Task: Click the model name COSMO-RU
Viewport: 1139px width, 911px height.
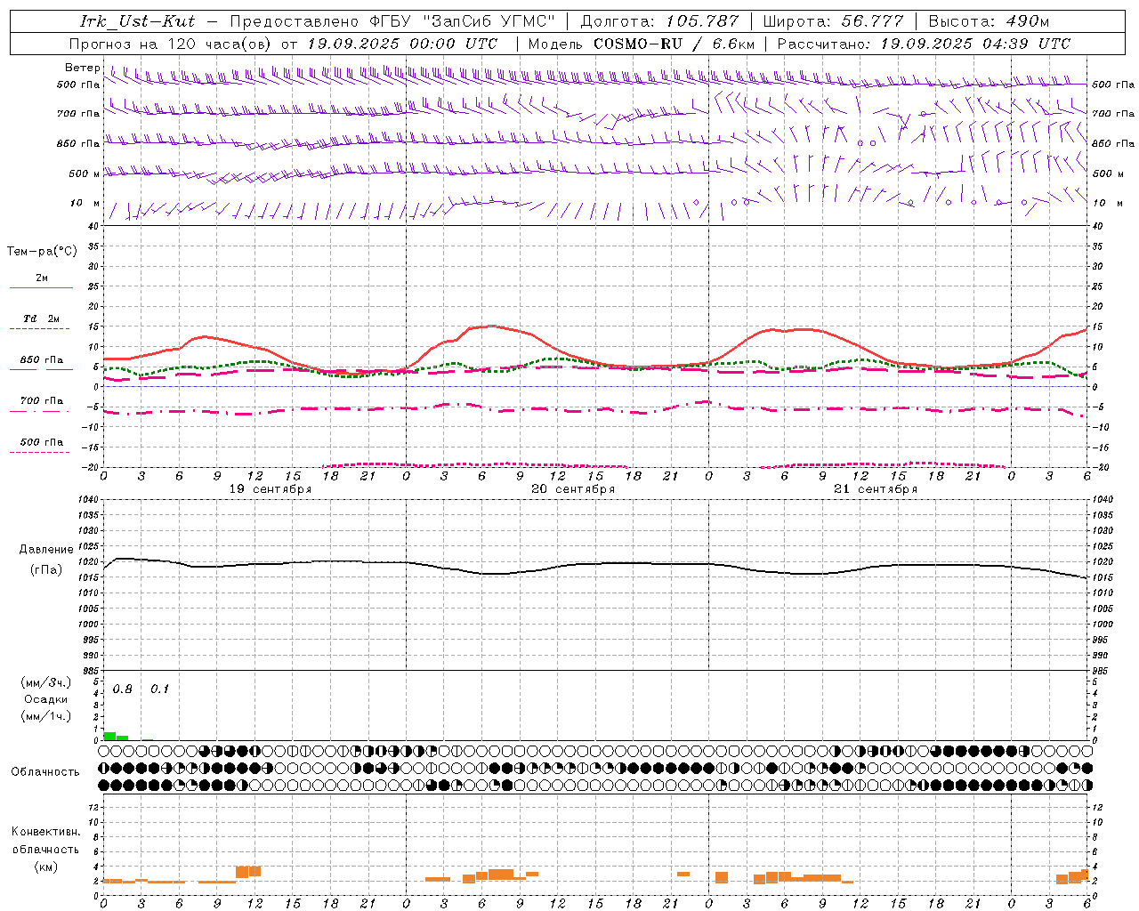Action: pyautogui.click(x=637, y=44)
